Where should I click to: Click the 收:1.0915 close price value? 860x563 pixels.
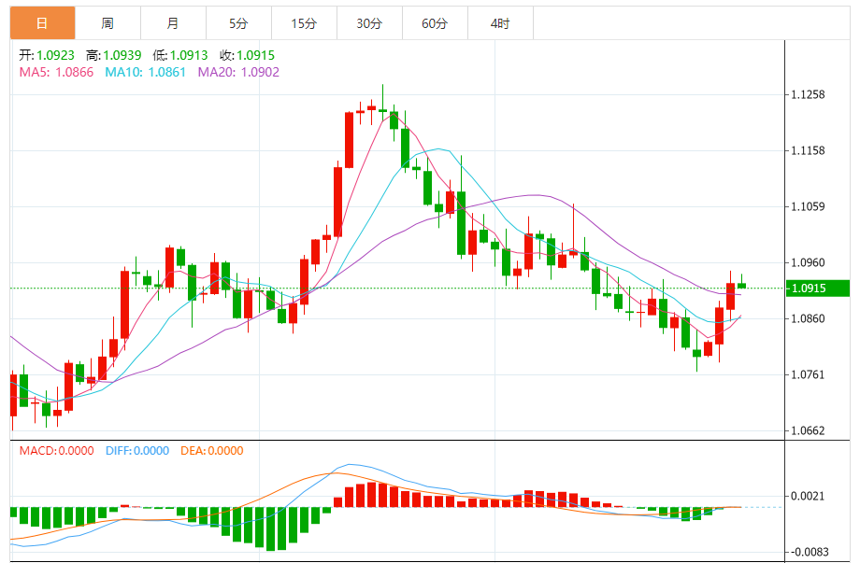point(248,55)
